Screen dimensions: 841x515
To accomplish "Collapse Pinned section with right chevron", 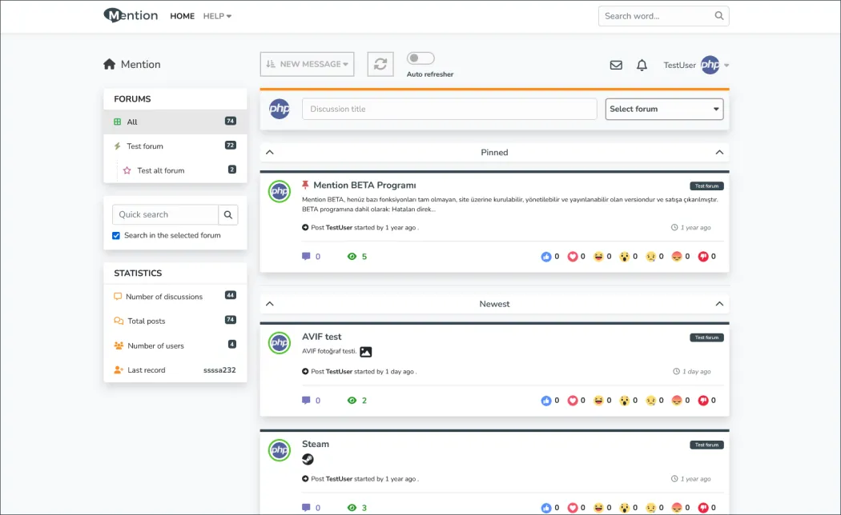I will (719, 153).
